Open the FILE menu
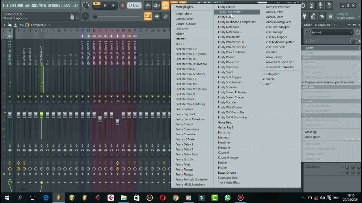Viewport: 362px width, 203px height. [6, 5]
